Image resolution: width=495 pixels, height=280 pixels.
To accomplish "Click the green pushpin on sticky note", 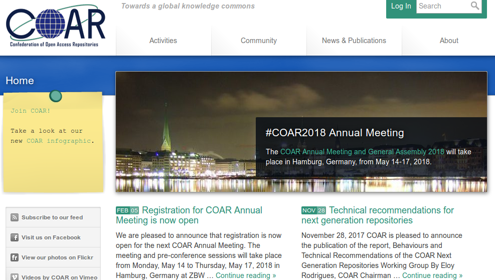I will [56, 96].
